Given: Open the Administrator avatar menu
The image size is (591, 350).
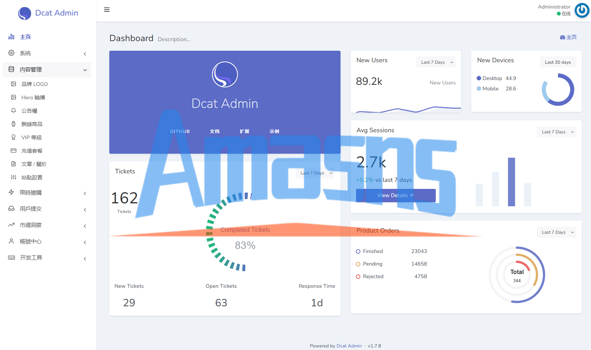Looking at the screenshot, I should [x=582, y=10].
